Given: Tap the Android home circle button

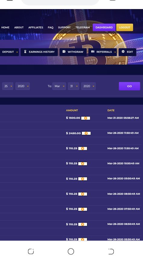Looking at the screenshot, I should pos(71,251).
